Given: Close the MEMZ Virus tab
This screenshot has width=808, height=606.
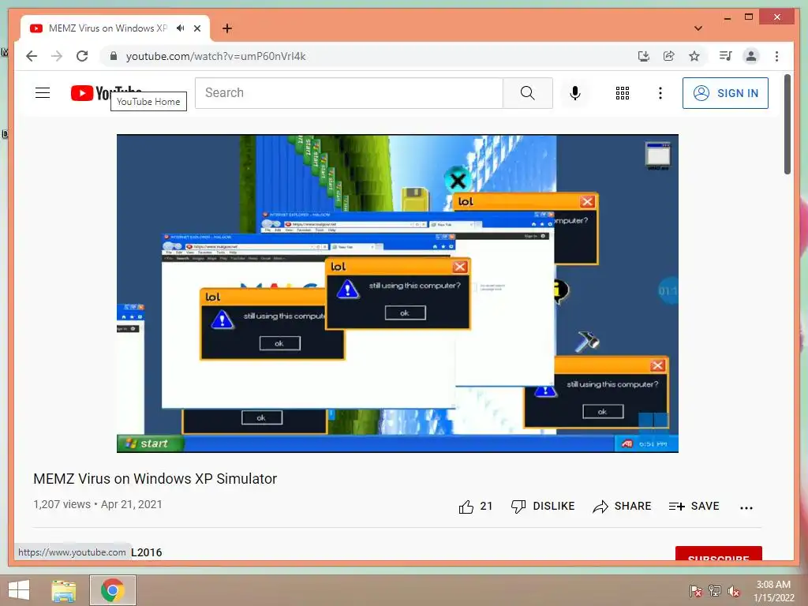Looking at the screenshot, I should (x=196, y=28).
